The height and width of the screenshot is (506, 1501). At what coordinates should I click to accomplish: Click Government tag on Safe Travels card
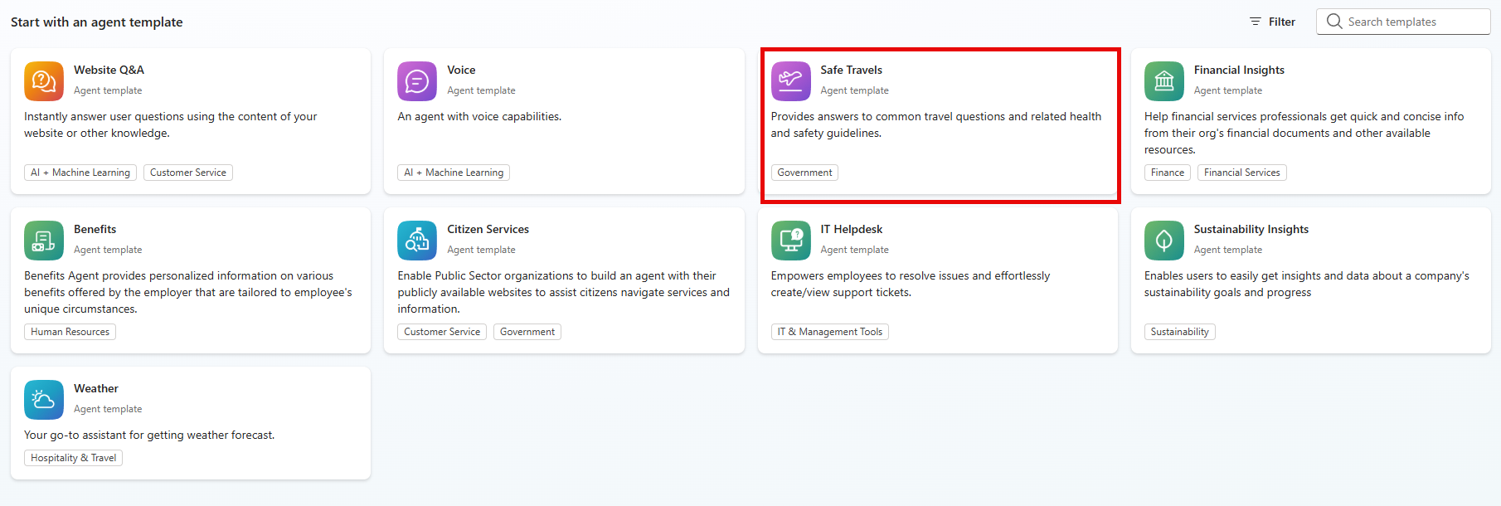point(804,173)
